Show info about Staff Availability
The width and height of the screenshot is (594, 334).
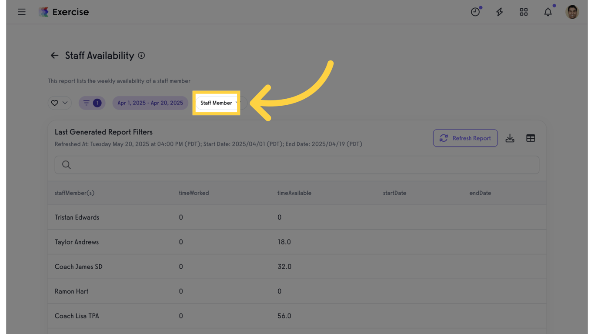pos(141,56)
